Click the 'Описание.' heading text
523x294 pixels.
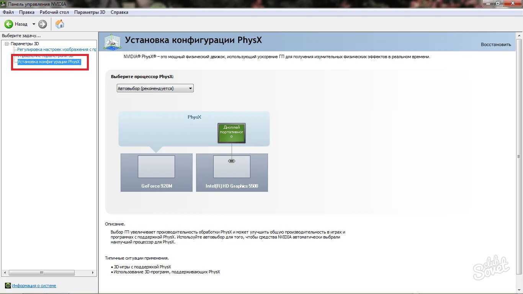click(115, 224)
